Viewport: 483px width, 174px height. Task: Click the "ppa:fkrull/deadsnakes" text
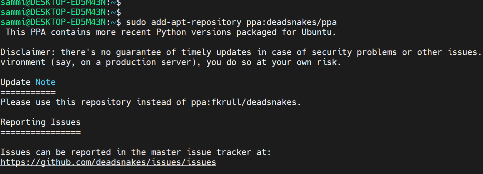pyautogui.click(x=243, y=102)
